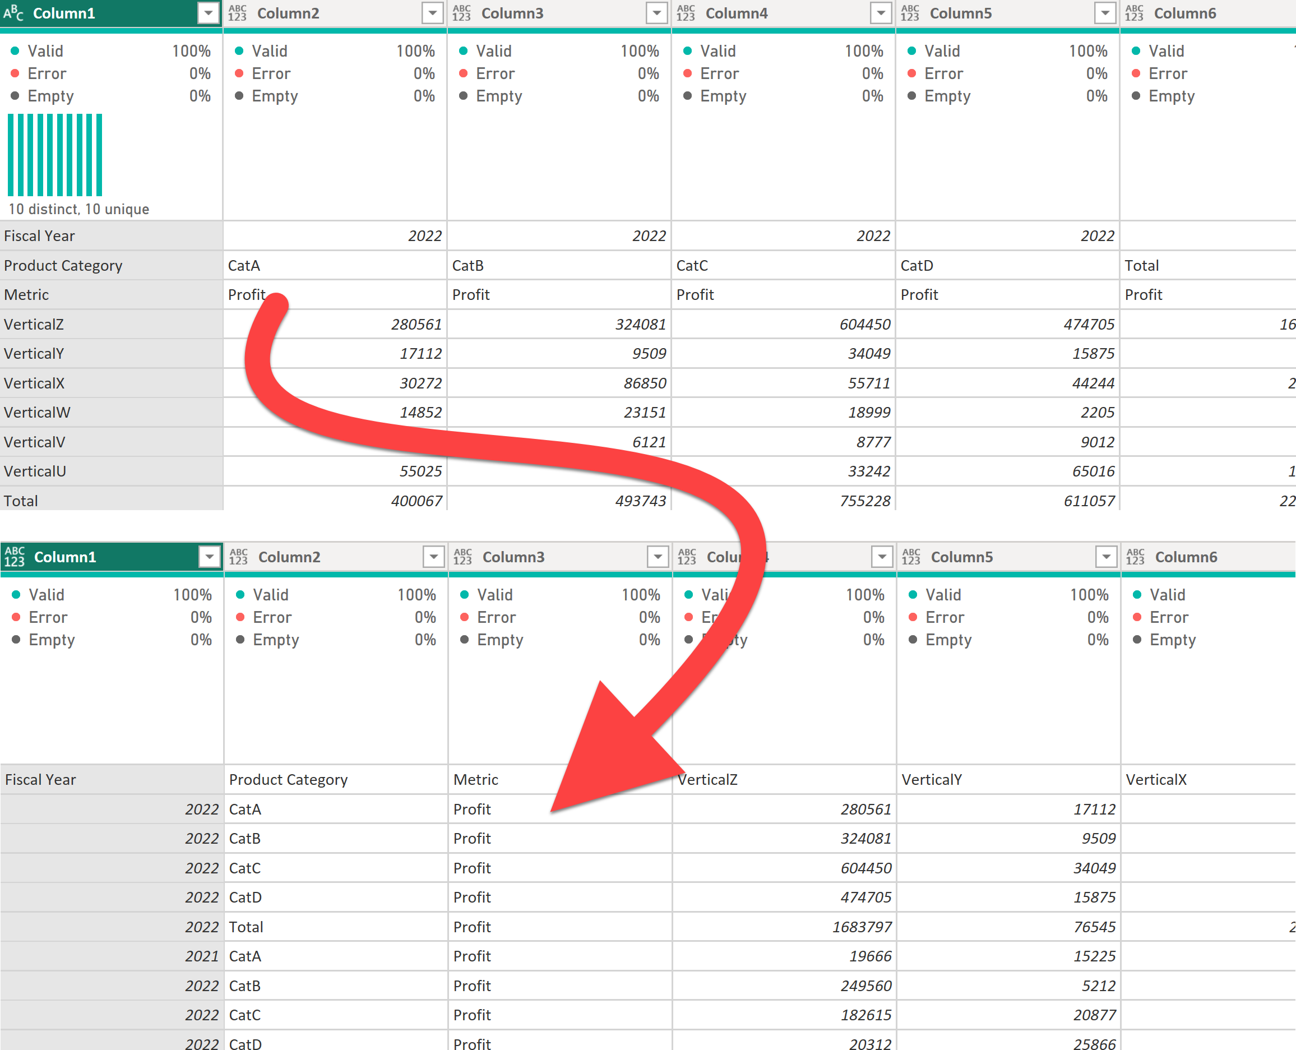
Task: Open the Column1 filter dropdown in top table
Action: click(208, 13)
